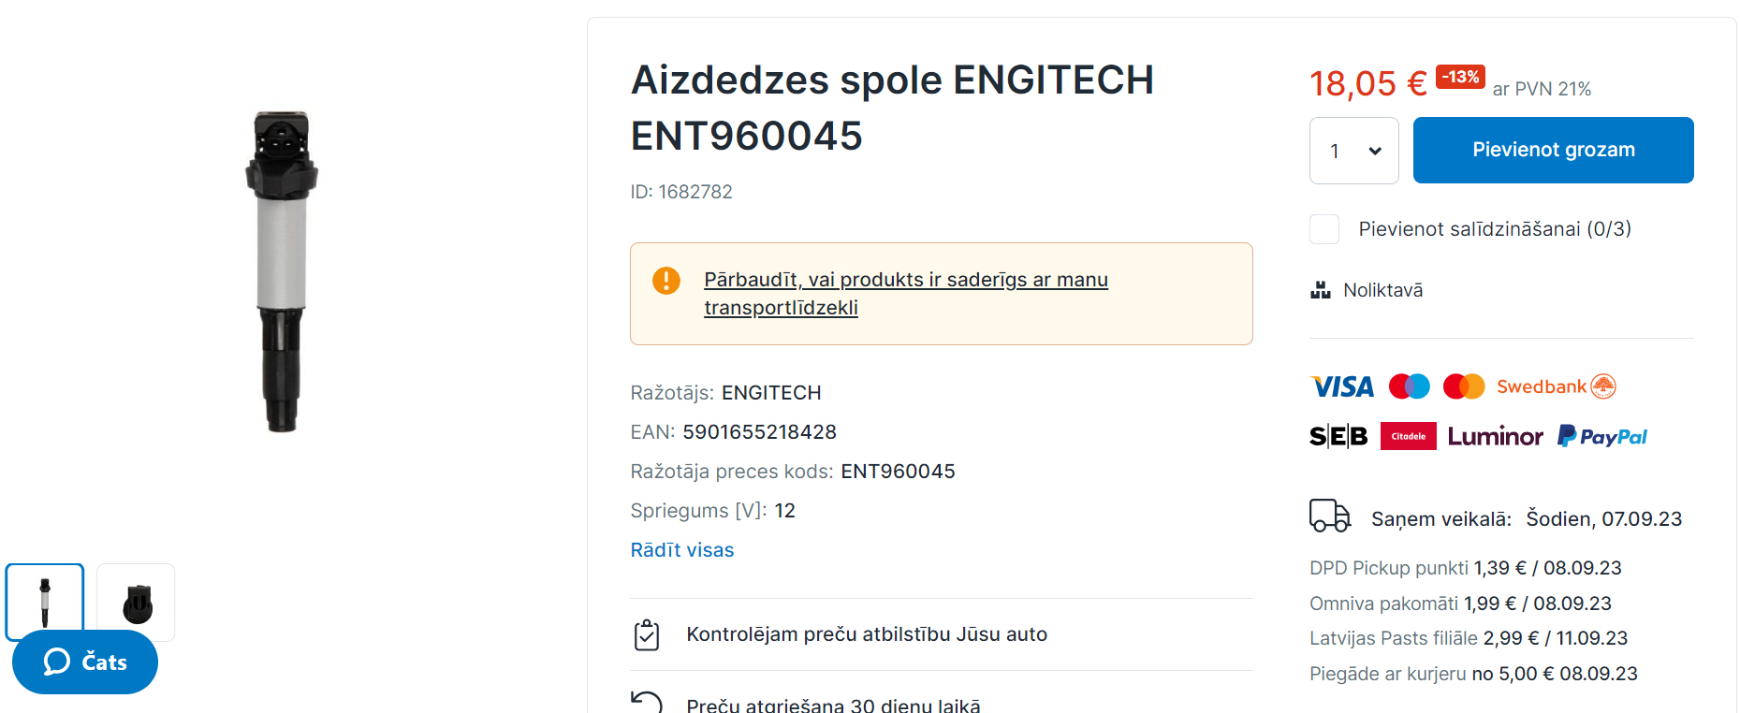Tick the Pievienot salīdzināšanai checkbox
Screen dimensions: 1740x713
coord(1324,229)
